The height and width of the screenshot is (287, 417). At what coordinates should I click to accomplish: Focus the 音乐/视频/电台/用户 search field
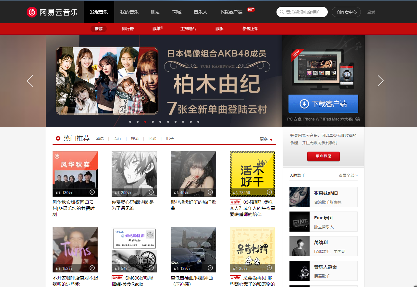tap(302, 12)
